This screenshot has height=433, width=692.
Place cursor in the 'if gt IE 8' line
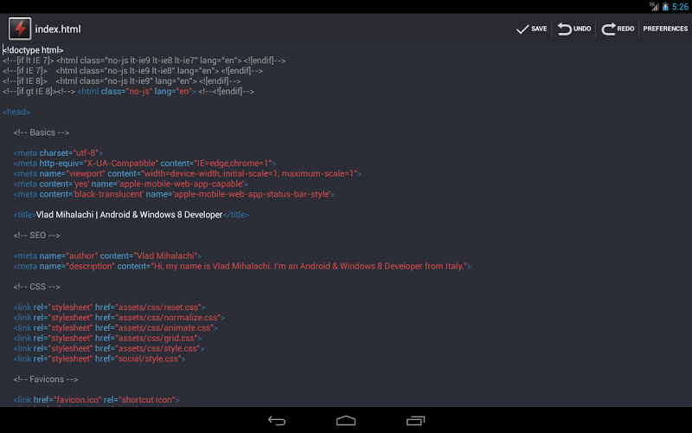click(128, 92)
